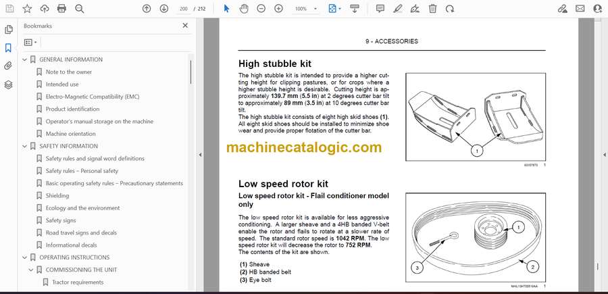This screenshot has width=608, height=294.
Task: Rotate the page with rotate icon
Action: [x=450, y=9]
